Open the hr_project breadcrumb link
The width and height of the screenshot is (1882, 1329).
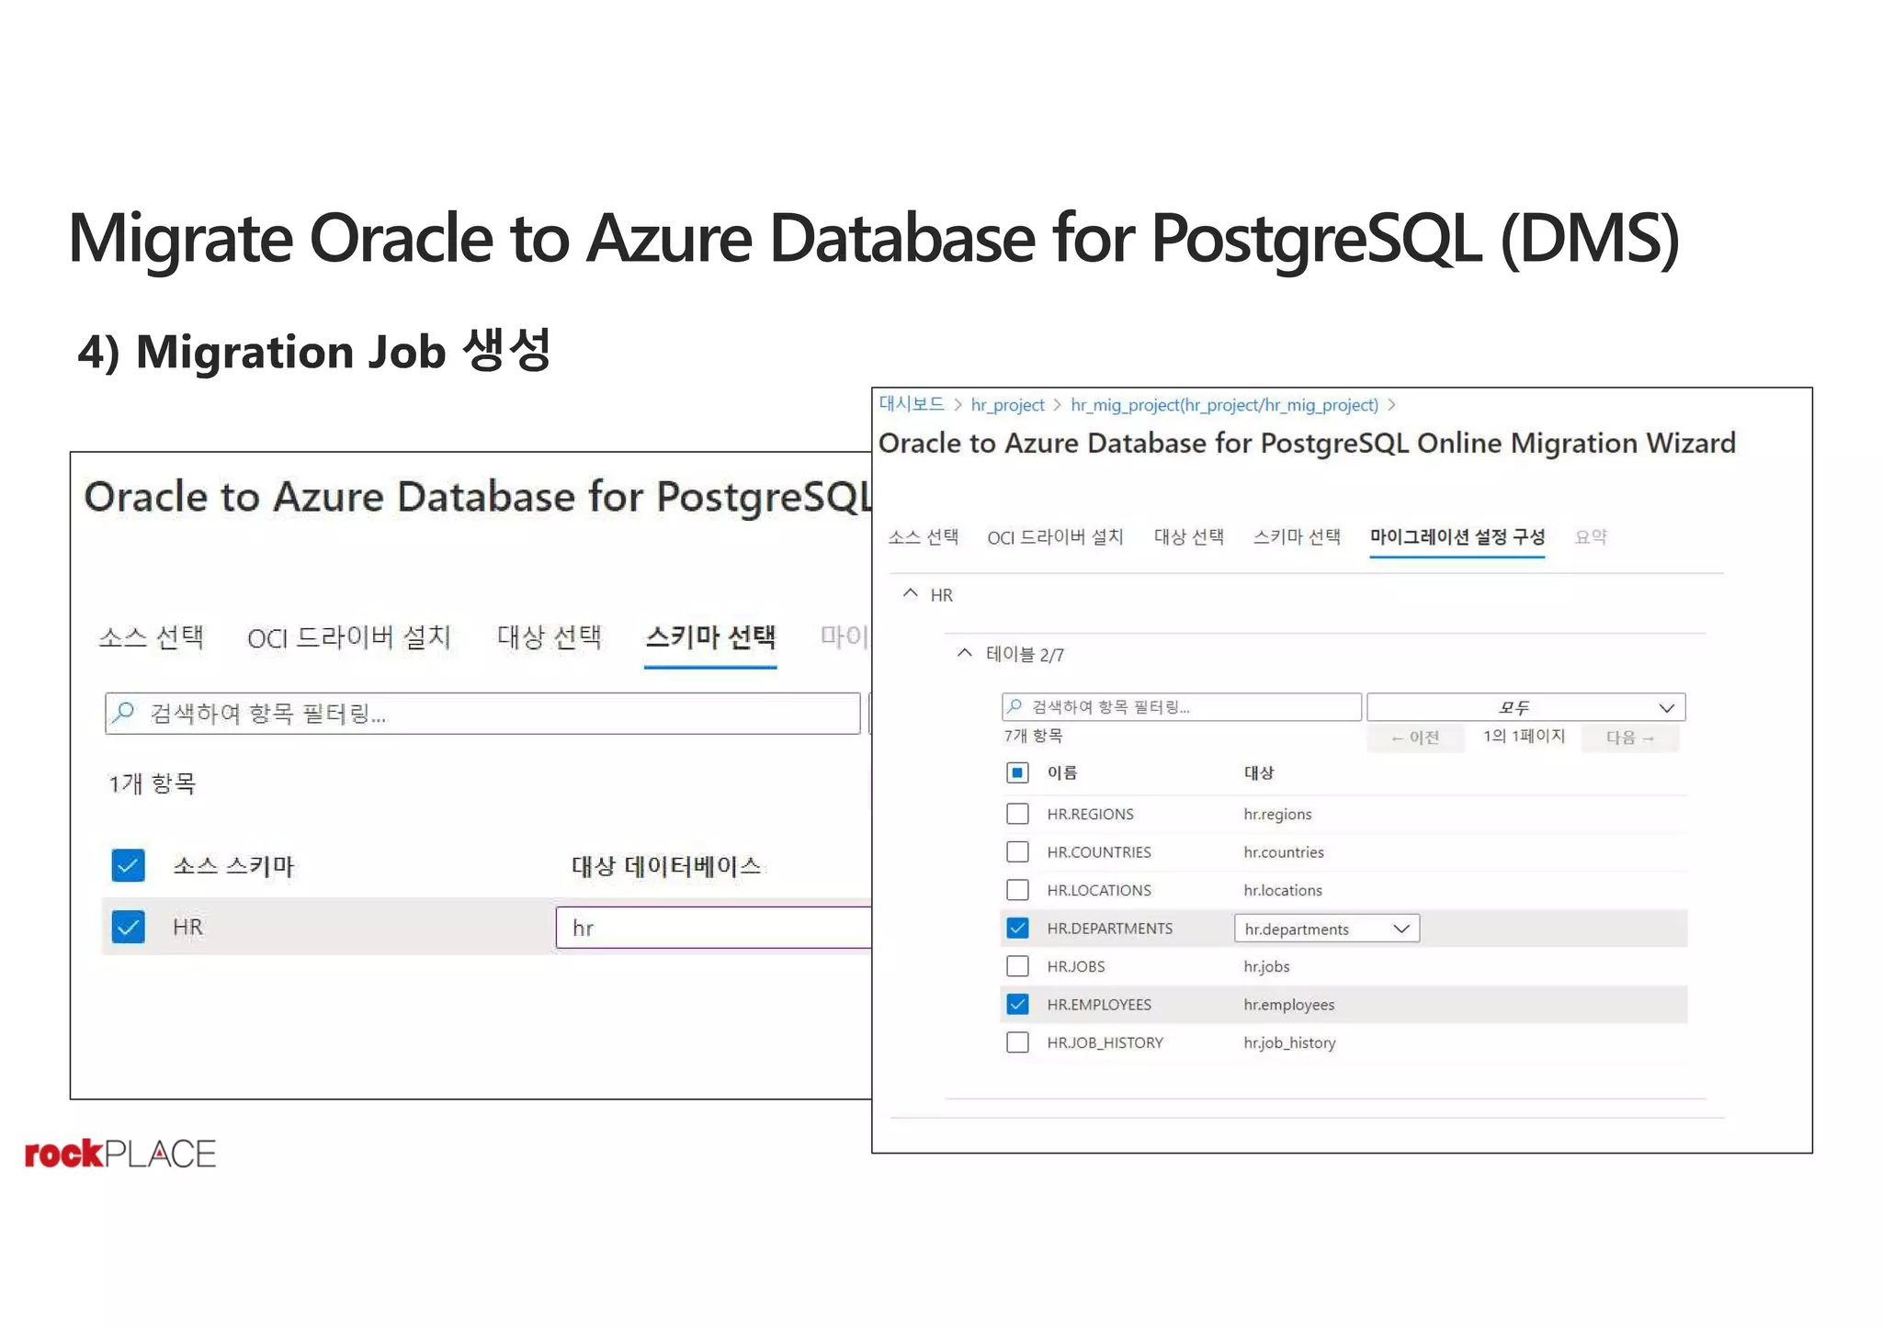click(x=1007, y=405)
